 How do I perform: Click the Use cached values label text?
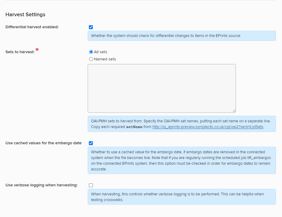click(43, 143)
